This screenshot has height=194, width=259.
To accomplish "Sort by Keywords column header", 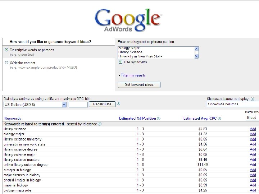I will (13, 118).
